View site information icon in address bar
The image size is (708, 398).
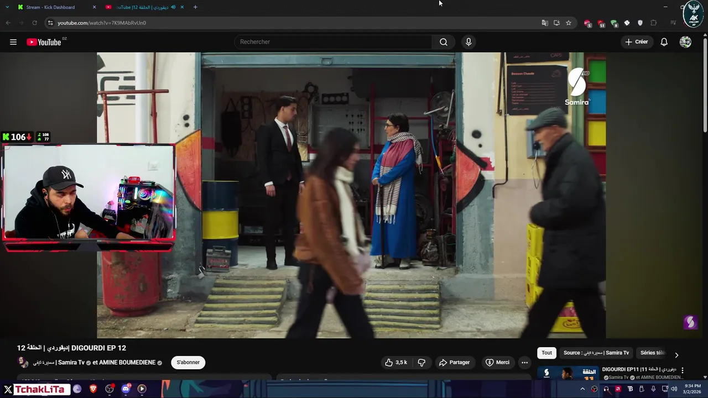(50, 23)
